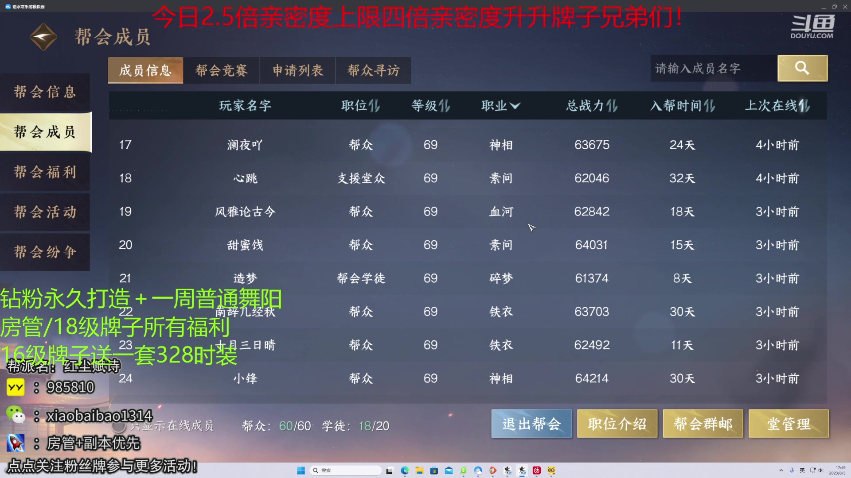
Task: Open orange bird app taskbar icon
Action: point(492,470)
